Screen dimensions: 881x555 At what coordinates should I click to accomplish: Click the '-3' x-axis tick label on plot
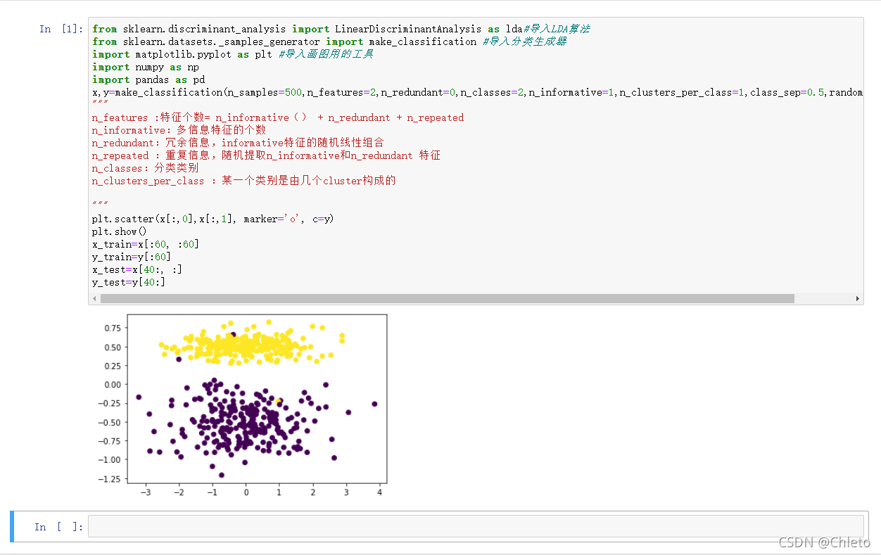pyautogui.click(x=146, y=493)
